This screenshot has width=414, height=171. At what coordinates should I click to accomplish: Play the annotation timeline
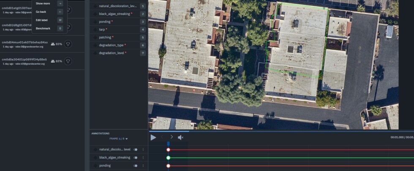[x=153, y=137]
